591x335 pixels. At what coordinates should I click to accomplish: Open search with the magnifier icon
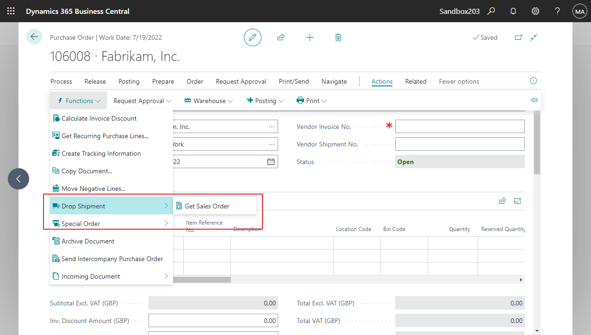(491, 11)
